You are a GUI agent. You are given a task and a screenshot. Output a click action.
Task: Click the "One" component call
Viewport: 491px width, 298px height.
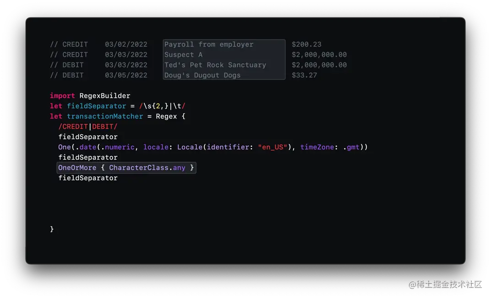pos(65,147)
